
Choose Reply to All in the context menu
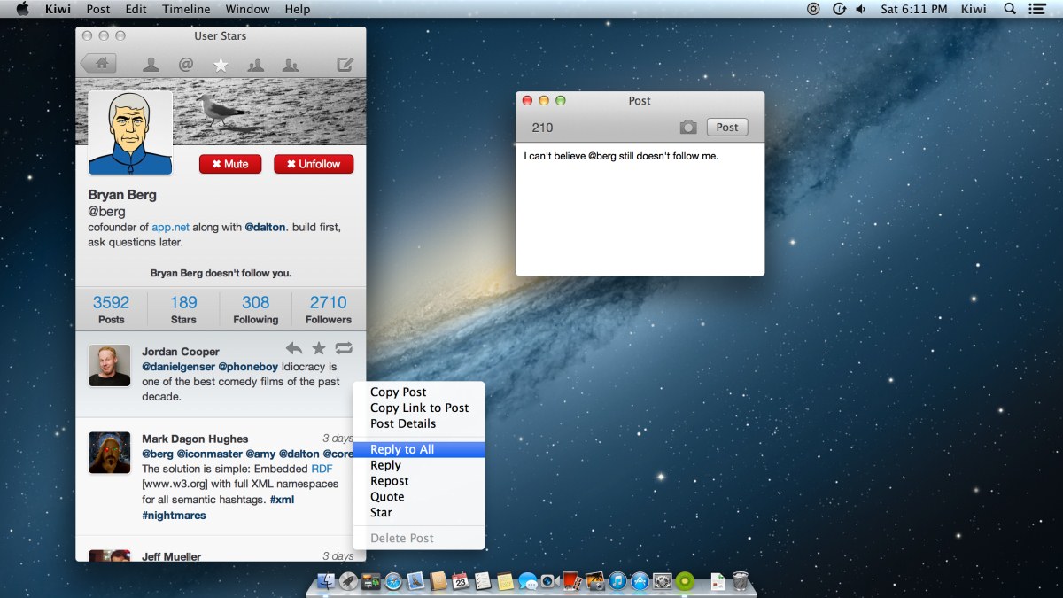click(419, 449)
